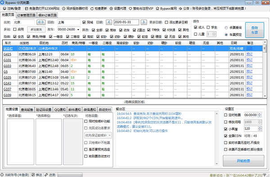The height and width of the screenshot is (177, 270).
Task: Enable the 定时抢票 checkbox
Action: [x=225, y=115]
